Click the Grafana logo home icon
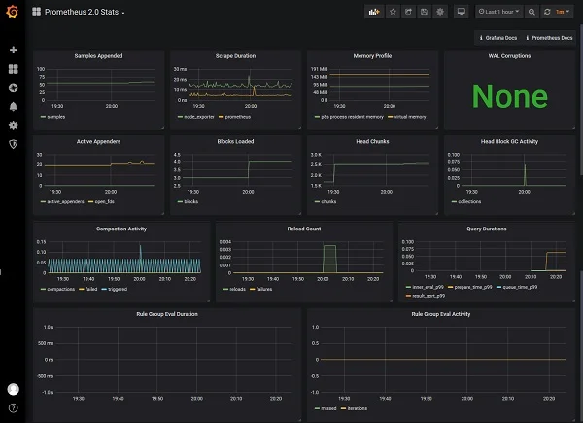Image resolution: width=583 pixels, height=423 pixels. [13, 12]
